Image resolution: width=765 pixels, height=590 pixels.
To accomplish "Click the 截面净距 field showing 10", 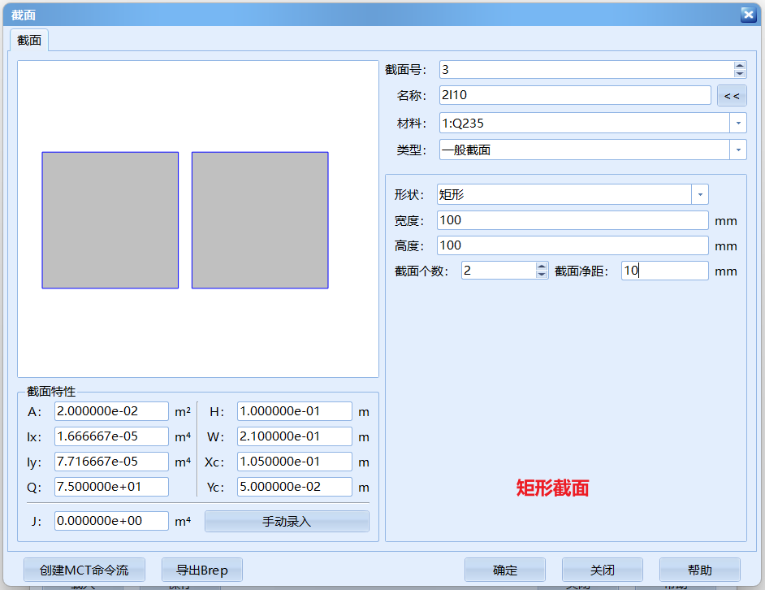I will (x=664, y=270).
